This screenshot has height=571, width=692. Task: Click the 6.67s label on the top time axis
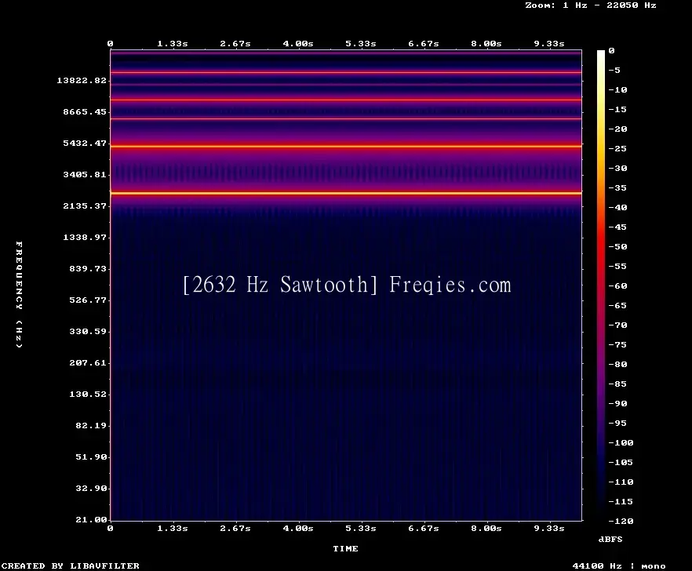[423, 44]
